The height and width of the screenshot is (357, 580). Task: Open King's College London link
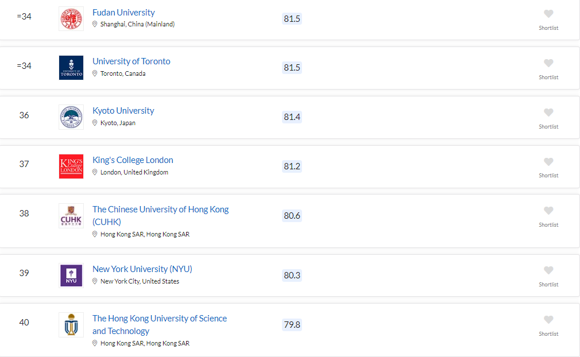(133, 160)
